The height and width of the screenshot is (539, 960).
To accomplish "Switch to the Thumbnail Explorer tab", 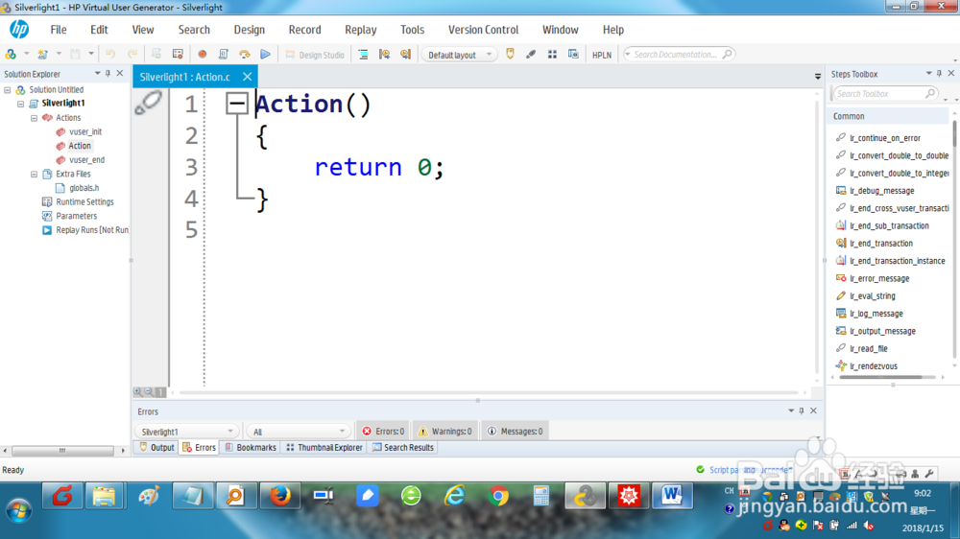I will [324, 448].
